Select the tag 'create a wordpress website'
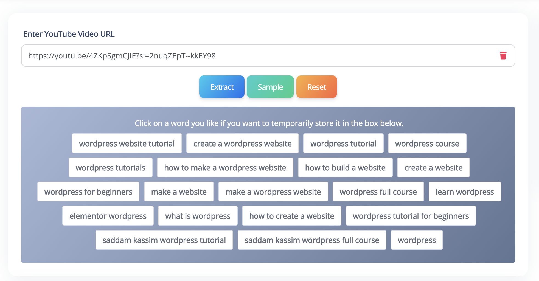Screen dimensions: 539x281 pos(242,143)
